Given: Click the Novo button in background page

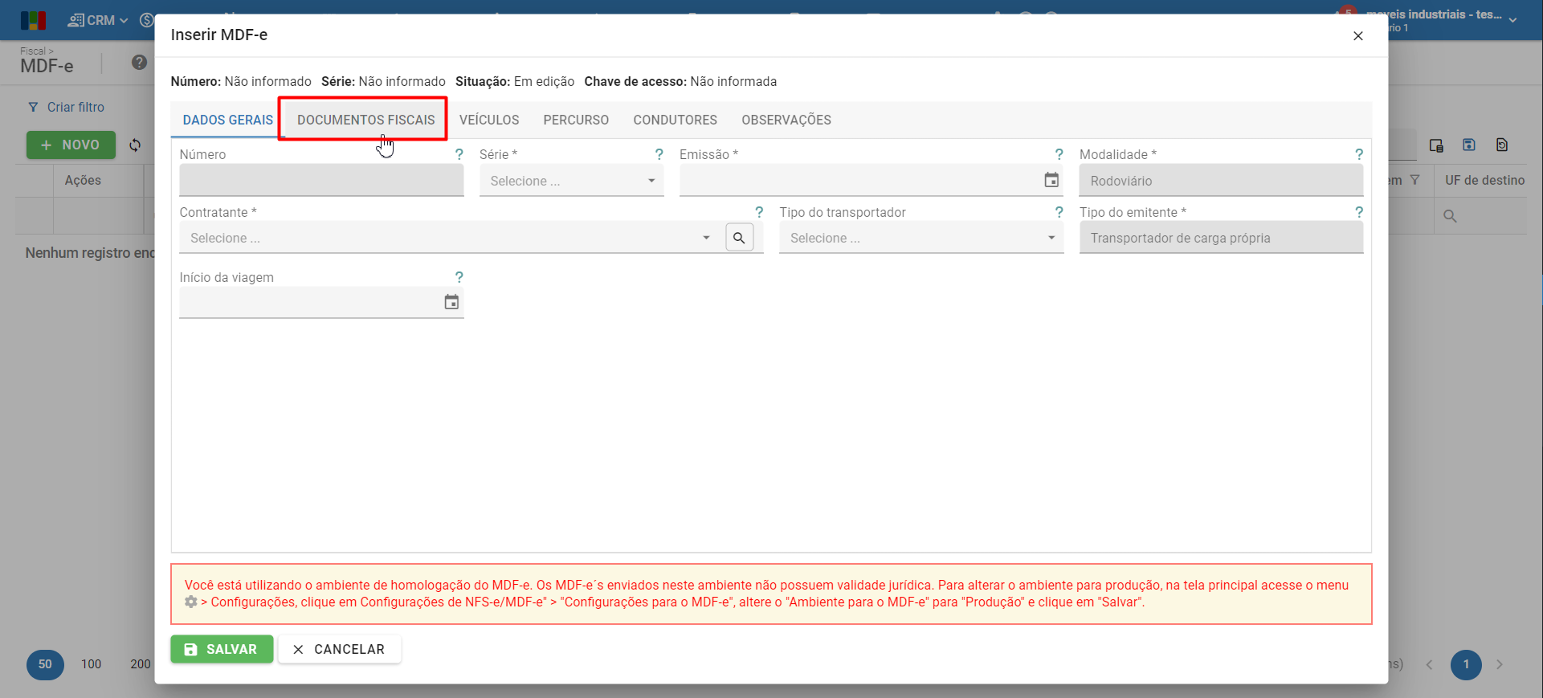Looking at the screenshot, I should (x=71, y=145).
